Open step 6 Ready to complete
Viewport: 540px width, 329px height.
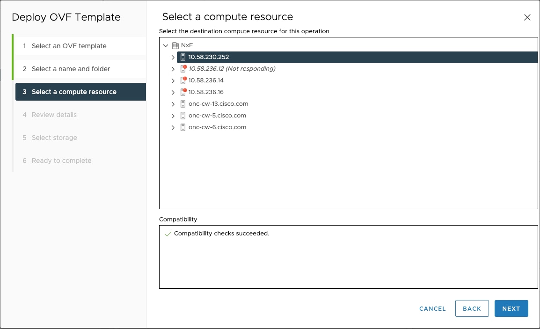click(x=80, y=161)
